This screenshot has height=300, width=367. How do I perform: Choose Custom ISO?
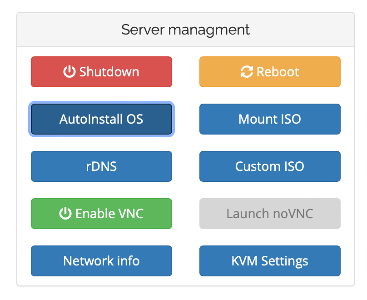(x=270, y=166)
